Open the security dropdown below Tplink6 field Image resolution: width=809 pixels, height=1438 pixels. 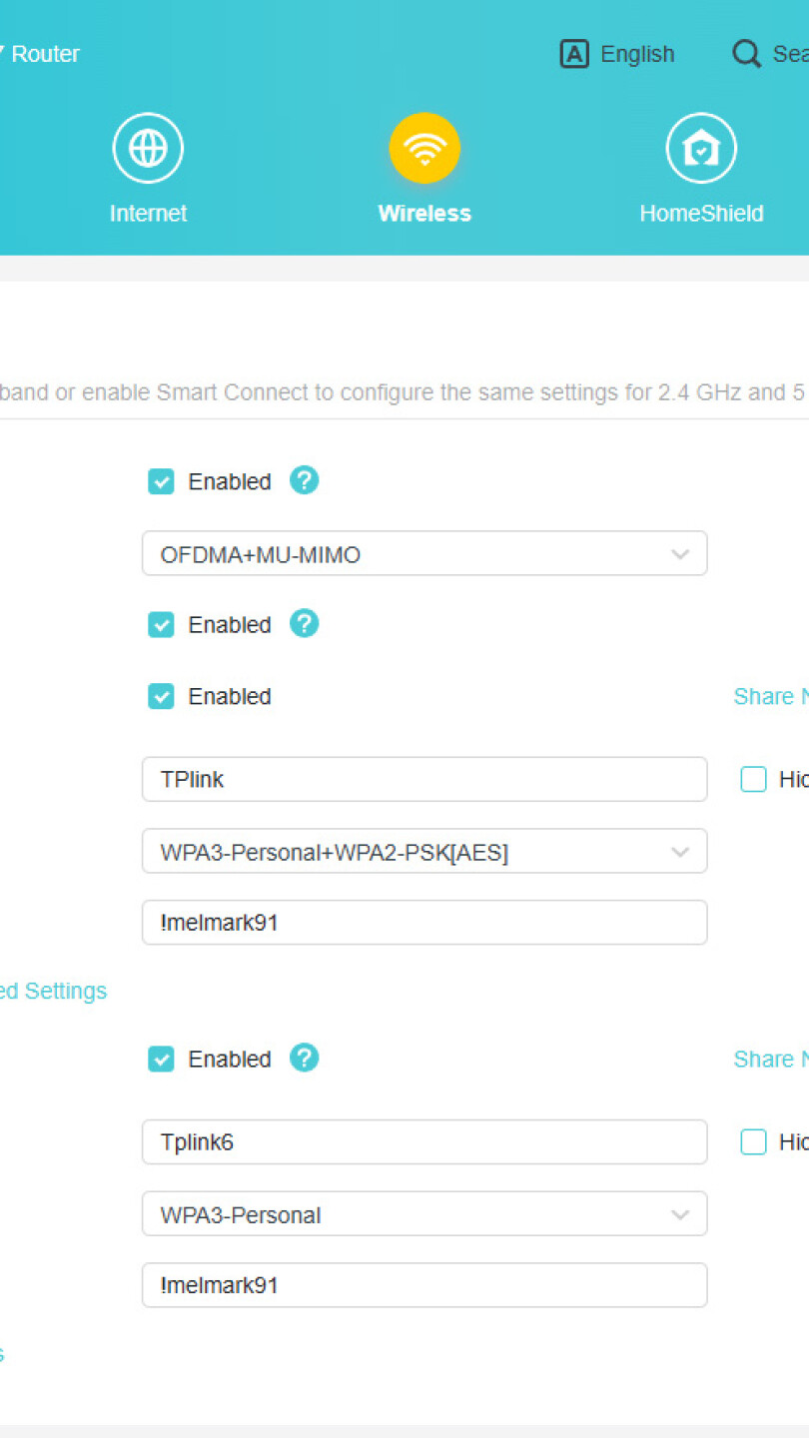[x=424, y=1214]
